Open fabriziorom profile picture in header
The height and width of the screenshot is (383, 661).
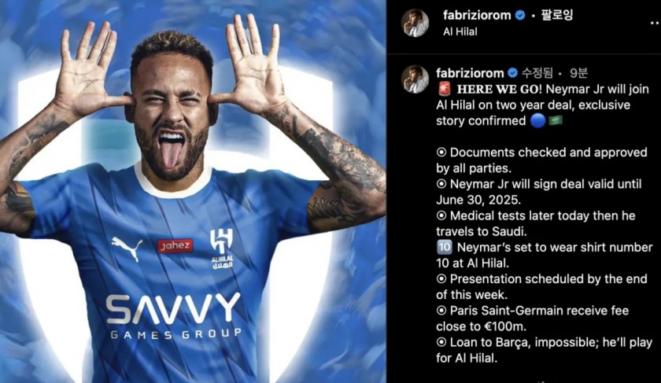[x=415, y=23]
